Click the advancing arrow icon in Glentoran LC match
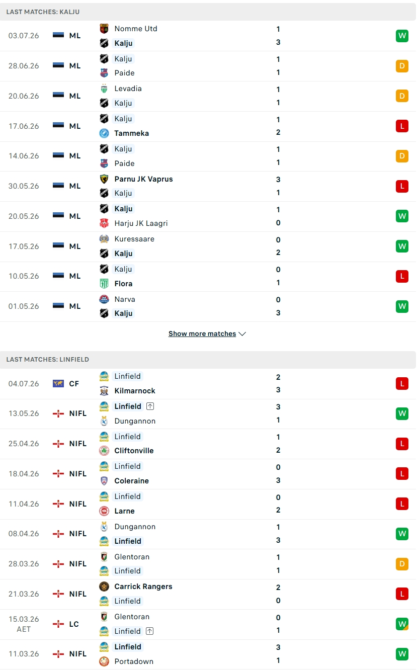418x670 pixels. [150, 631]
